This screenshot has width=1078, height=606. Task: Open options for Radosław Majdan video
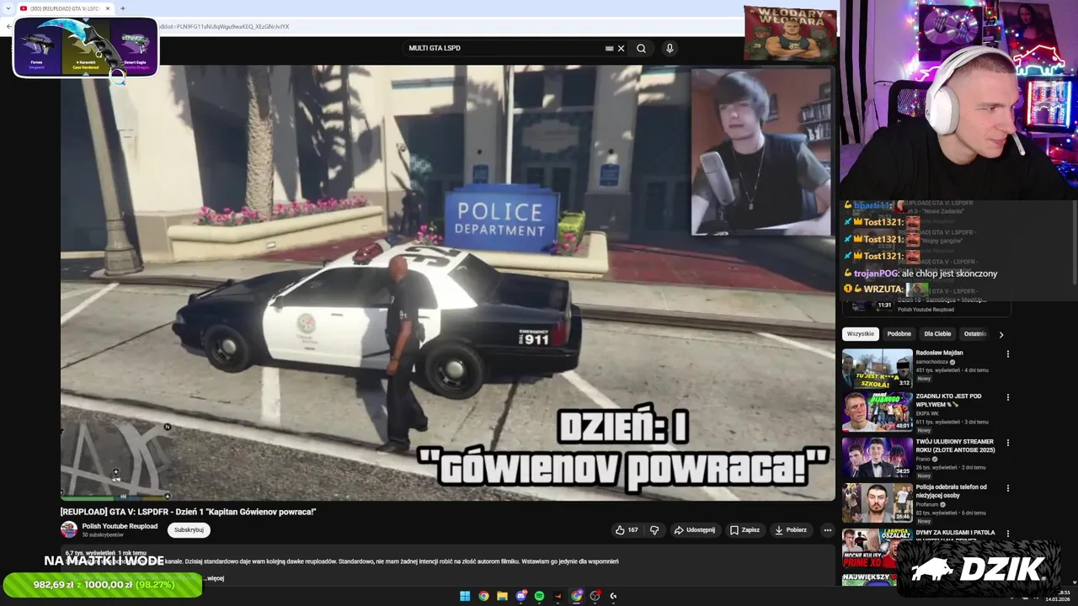(1007, 354)
